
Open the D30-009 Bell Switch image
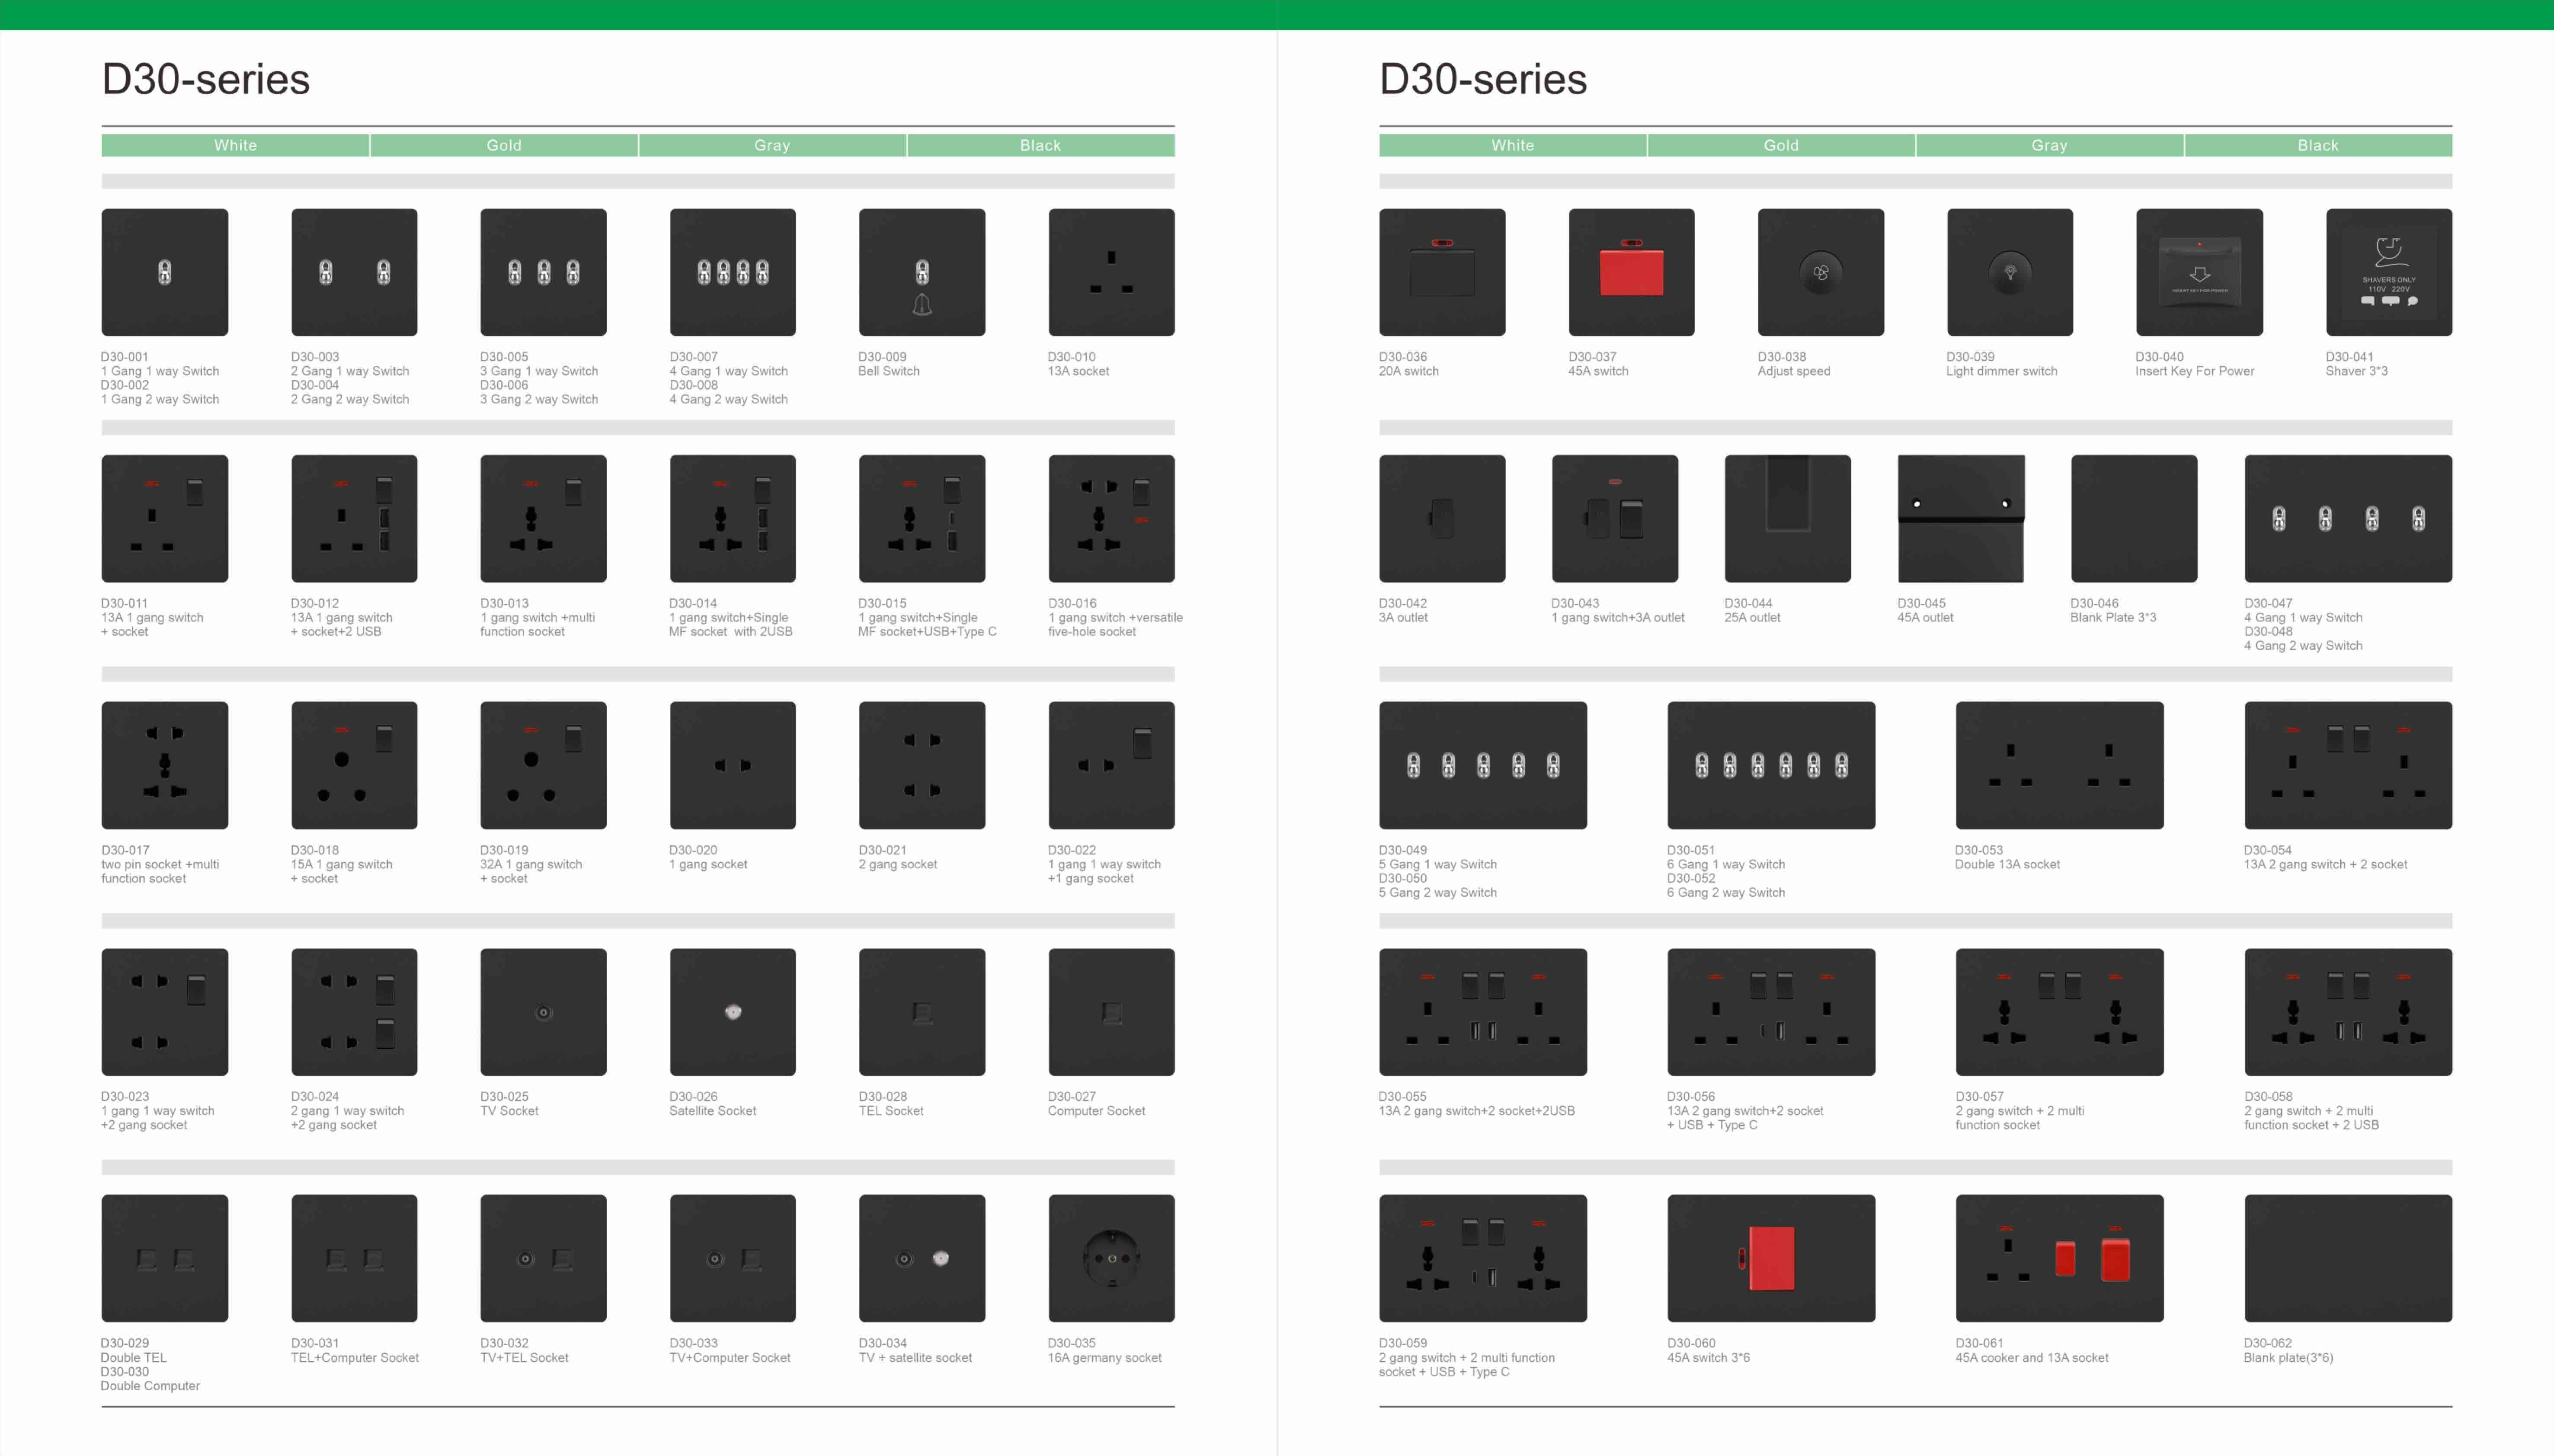[x=922, y=272]
